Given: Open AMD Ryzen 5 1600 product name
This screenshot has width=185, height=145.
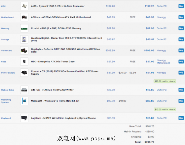Looking at the screenshot, I should tap(58, 6).
